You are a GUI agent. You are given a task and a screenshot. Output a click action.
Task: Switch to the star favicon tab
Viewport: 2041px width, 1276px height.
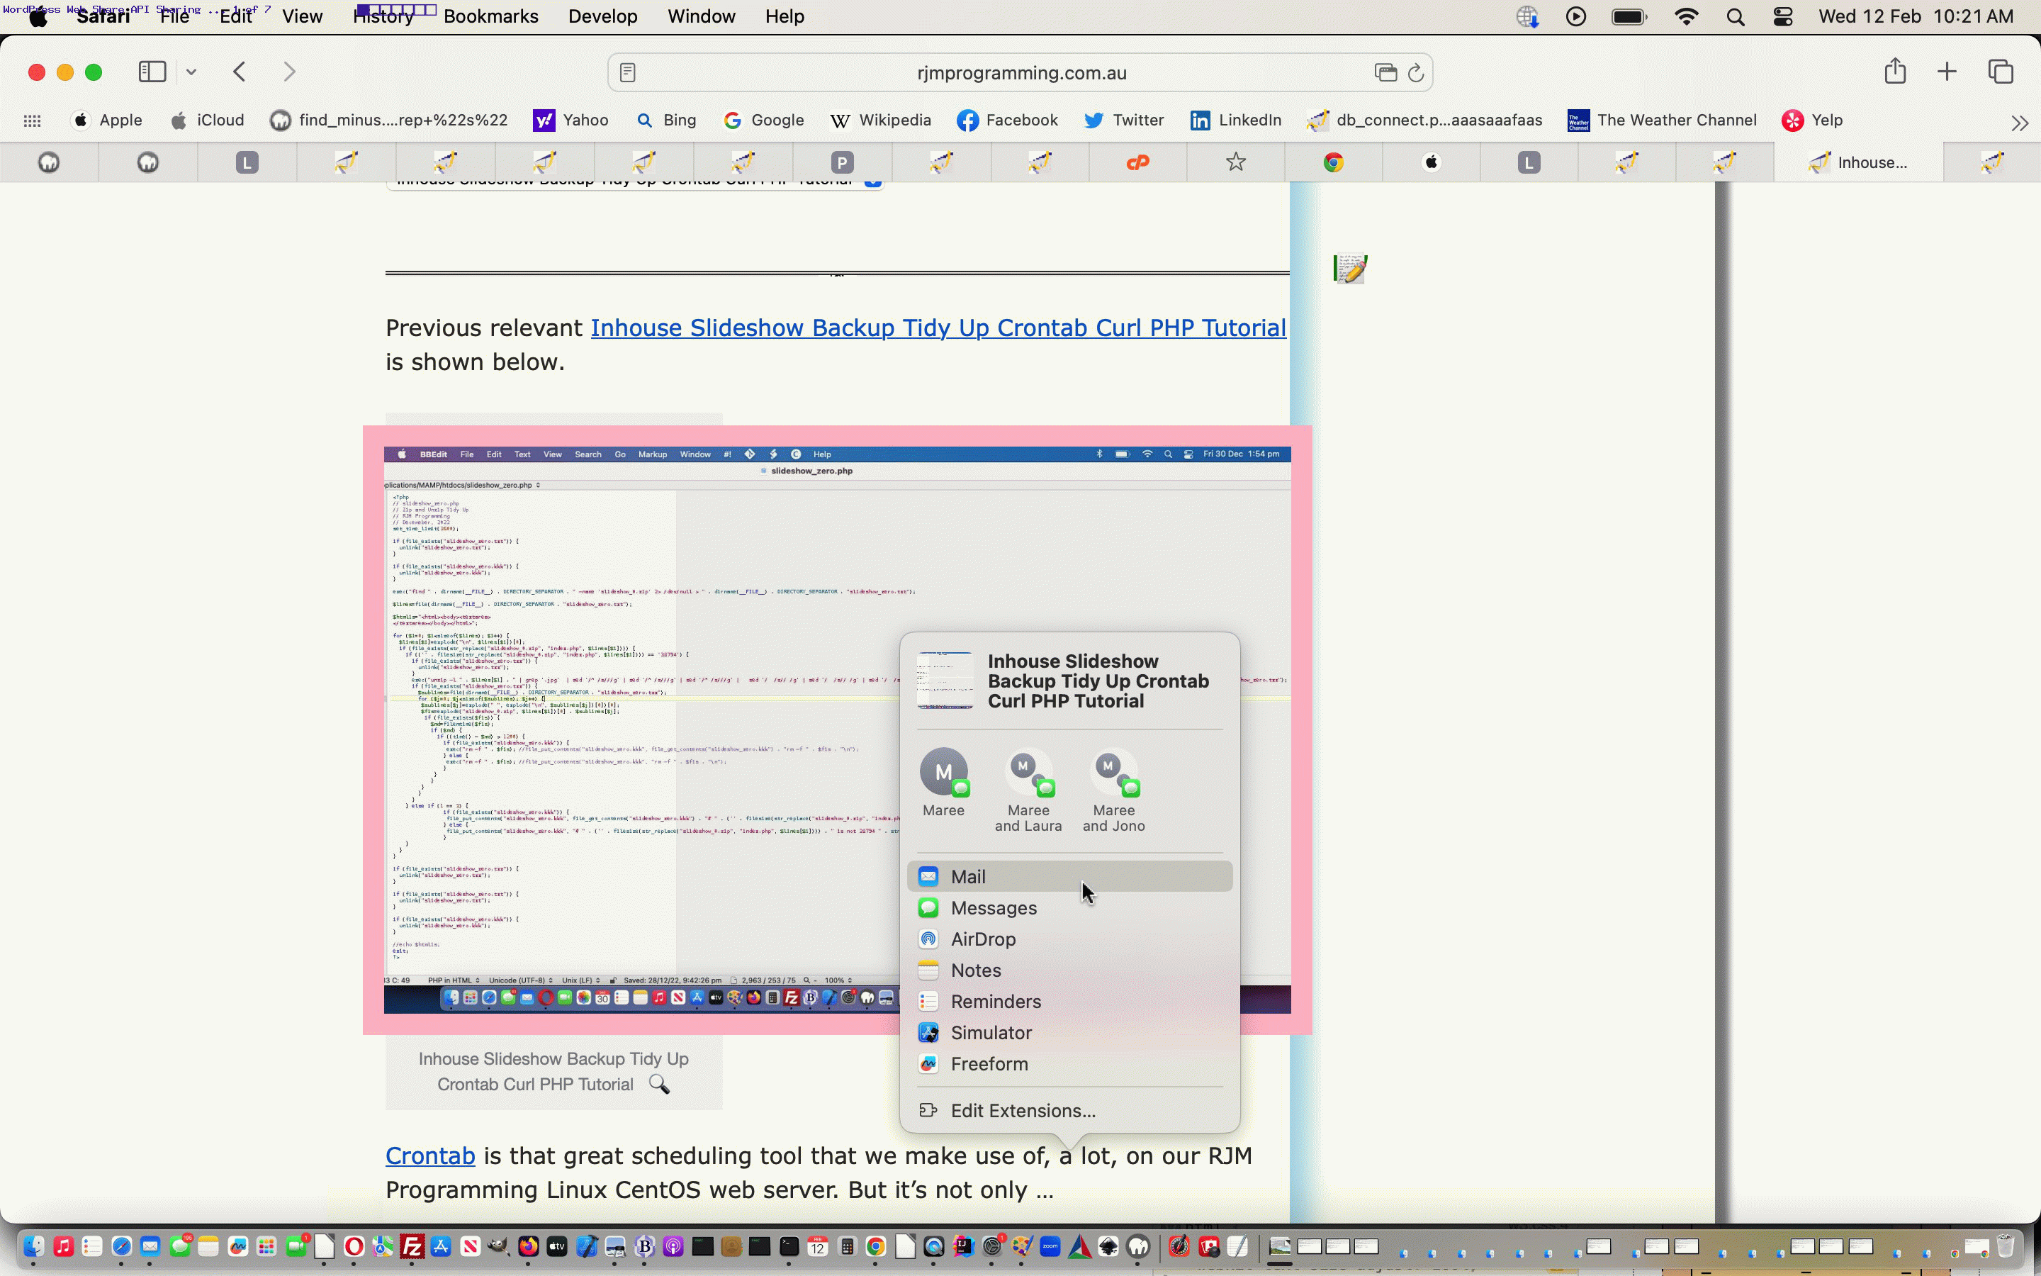click(x=1235, y=162)
